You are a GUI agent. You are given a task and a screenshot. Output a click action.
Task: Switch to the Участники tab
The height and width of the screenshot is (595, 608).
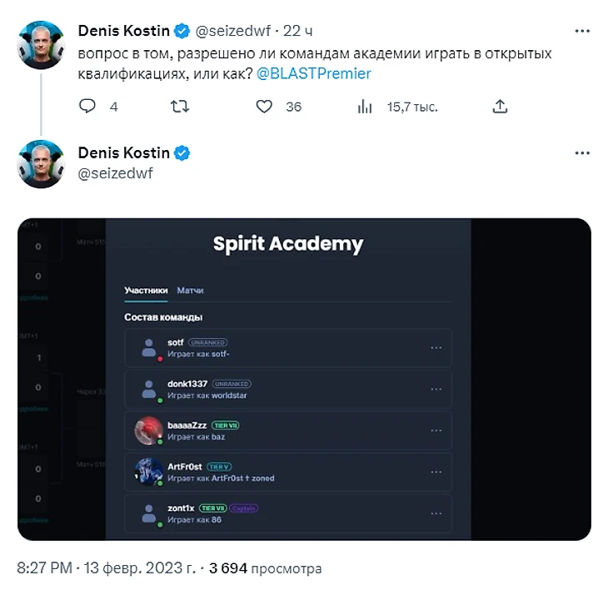[x=146, y=290]
